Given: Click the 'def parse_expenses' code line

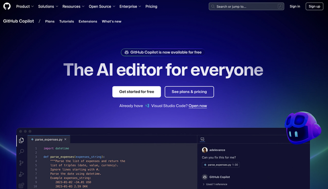Looking at the screenshot, I should click(74, 157).
